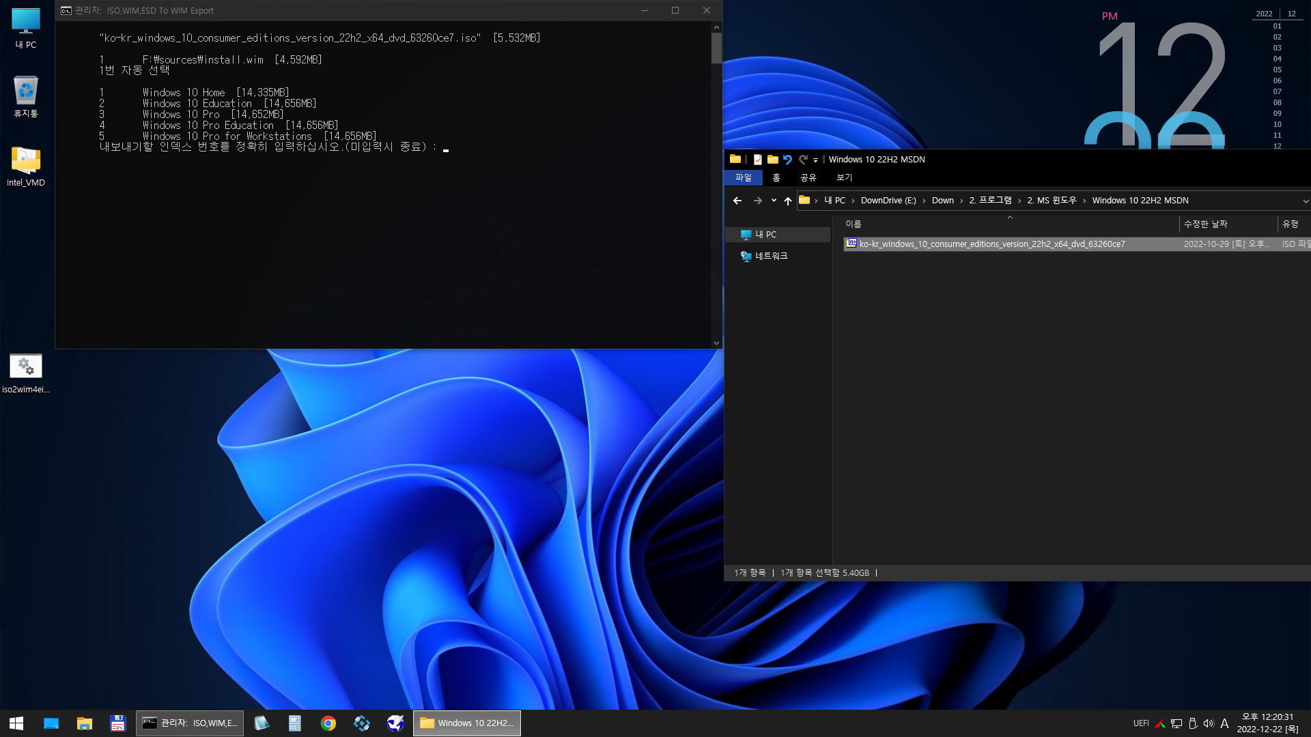Screen dimensions: 1311x737
Task: Click 2. 프로그램 in the breadcrumb
Action: (990, 201)
